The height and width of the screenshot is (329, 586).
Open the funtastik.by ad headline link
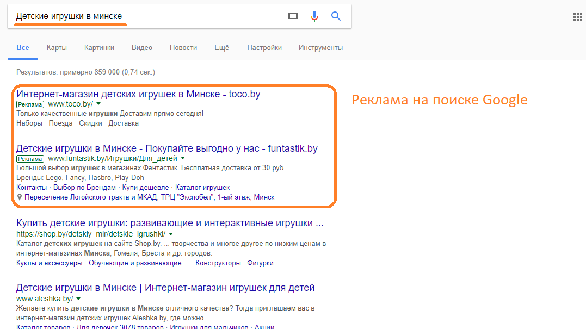(167, 148)
